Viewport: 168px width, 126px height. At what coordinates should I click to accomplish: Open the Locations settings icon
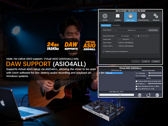(118, 16)
